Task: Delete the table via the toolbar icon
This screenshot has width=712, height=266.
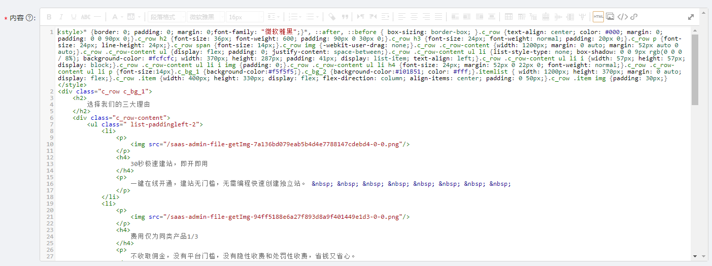Action: click(521, 17)
